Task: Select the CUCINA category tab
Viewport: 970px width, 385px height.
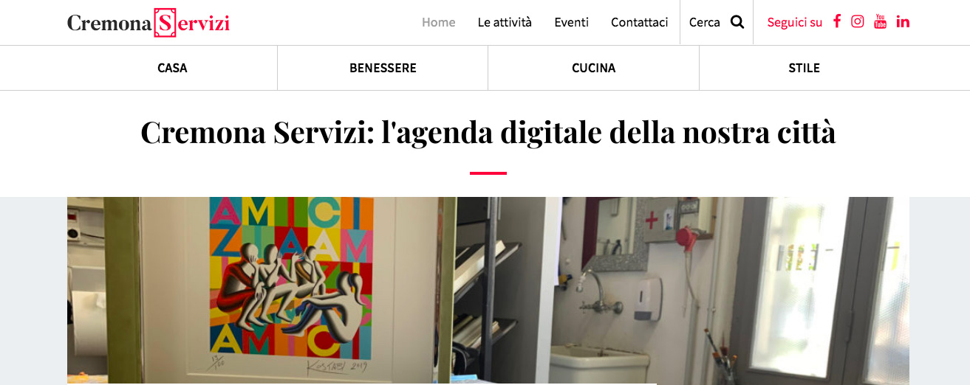Action: 594,68
